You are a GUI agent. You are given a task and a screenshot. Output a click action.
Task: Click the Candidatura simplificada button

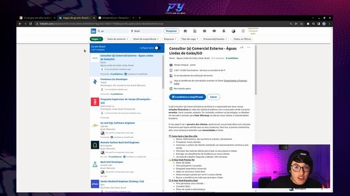[x=188, y=97]
